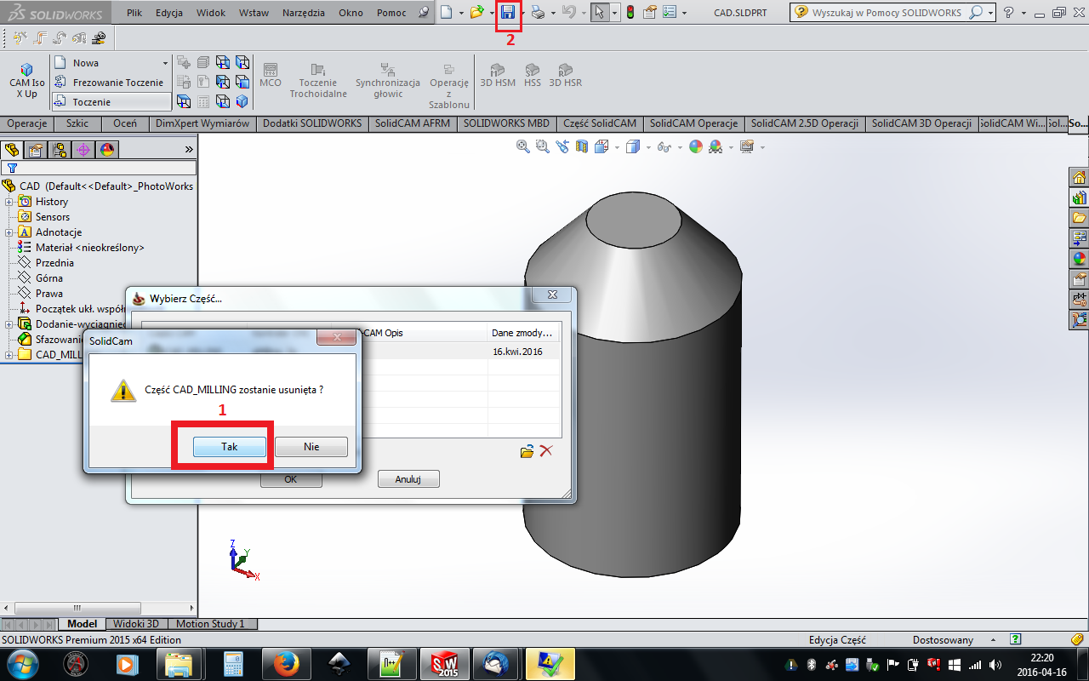Click the red X delete icon in Wybierz Część
Screen dimensions: 1089x681
[x=546, y=450]
